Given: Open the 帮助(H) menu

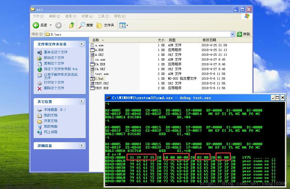Looking at the screenshot, I should [120, 16].
